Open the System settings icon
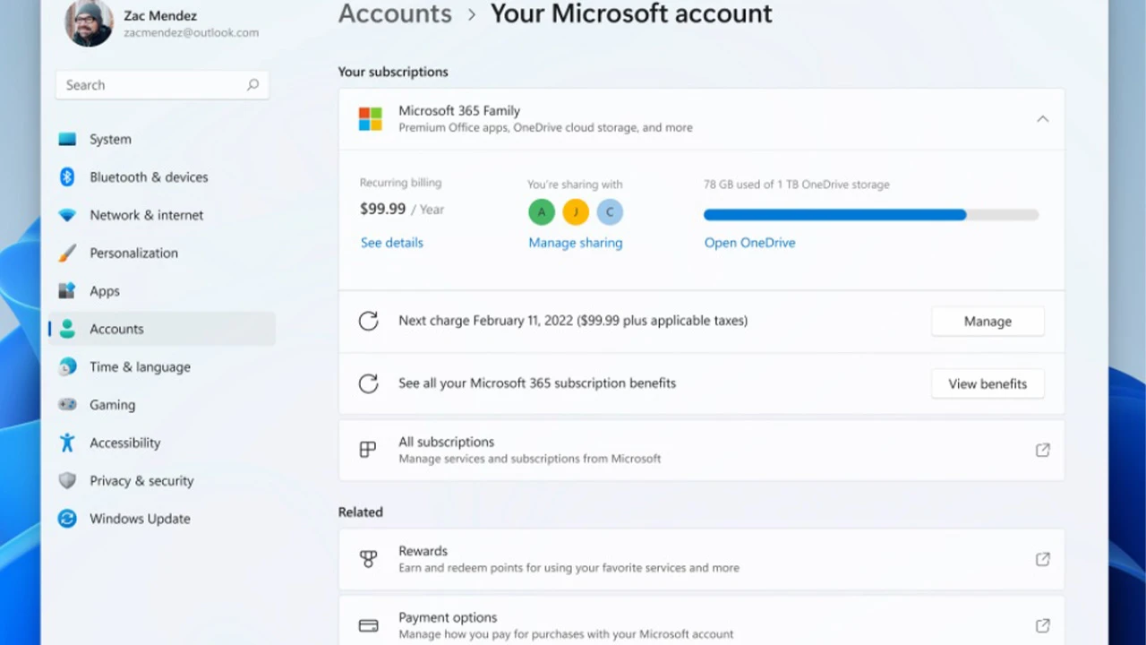Image resolution: width=1146 pixels, height=645 pixels. tap(67, 139)
